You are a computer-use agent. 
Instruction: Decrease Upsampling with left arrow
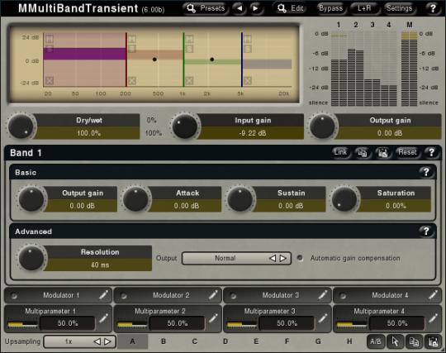click(x=97, y=341)
